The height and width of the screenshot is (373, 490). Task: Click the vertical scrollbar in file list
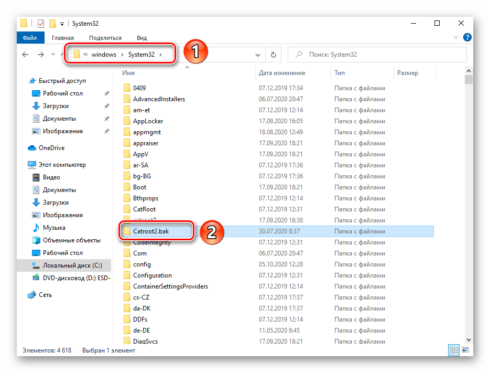click(469, 210)
